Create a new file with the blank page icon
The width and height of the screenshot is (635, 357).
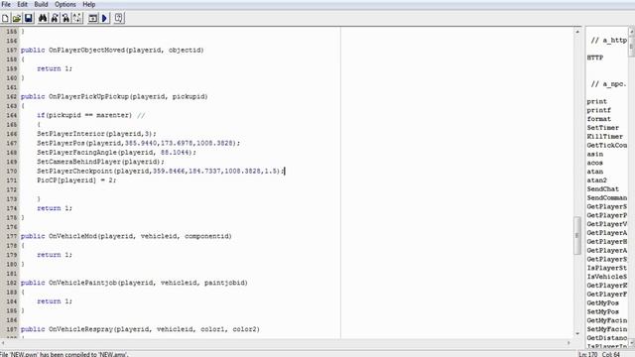pyautogui.click(x=5, y=18)
